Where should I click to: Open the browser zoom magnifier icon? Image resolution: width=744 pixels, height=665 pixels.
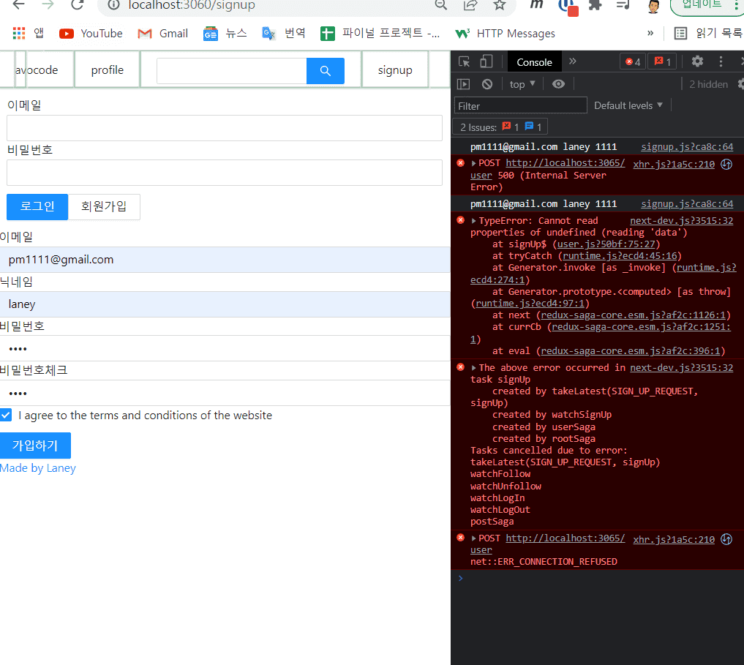click(441, 4)
